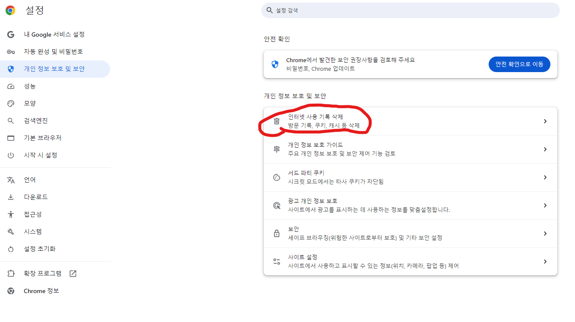Screen dimensions: 575x322
Task: Open chevron of 개인 정보 보호 가이드 row
Action: (545, 149)
